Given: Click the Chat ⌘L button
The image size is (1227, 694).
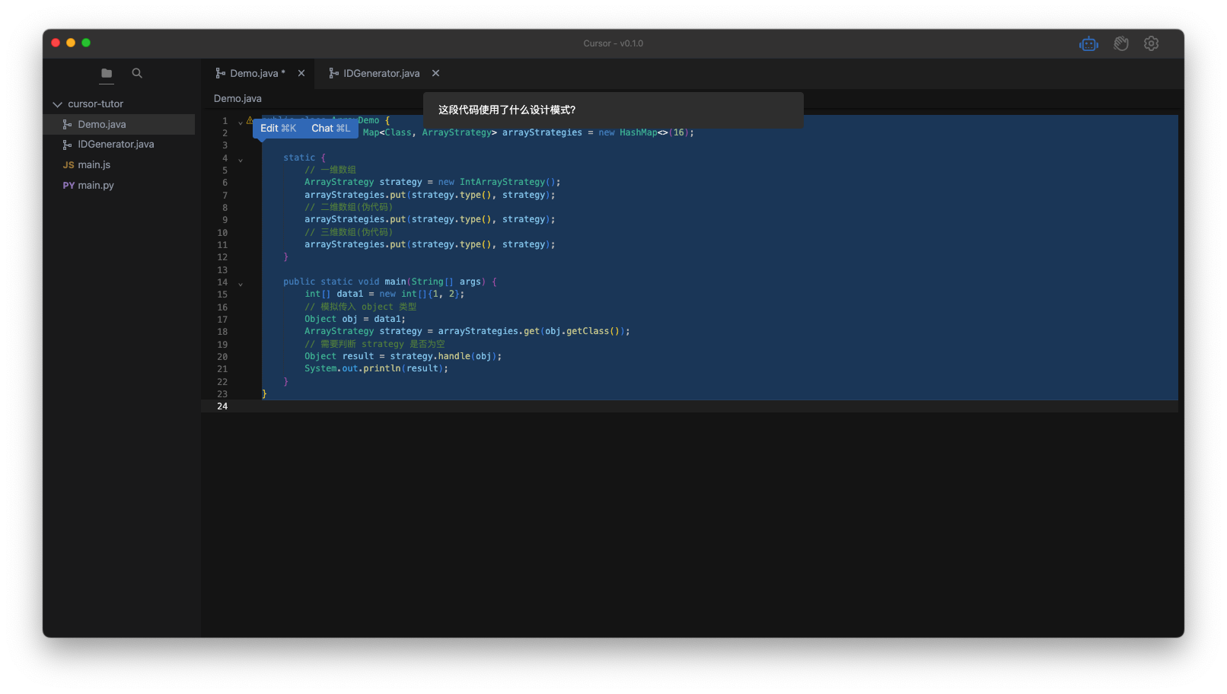Looking at the screenshot, I should tap(331, 129).
